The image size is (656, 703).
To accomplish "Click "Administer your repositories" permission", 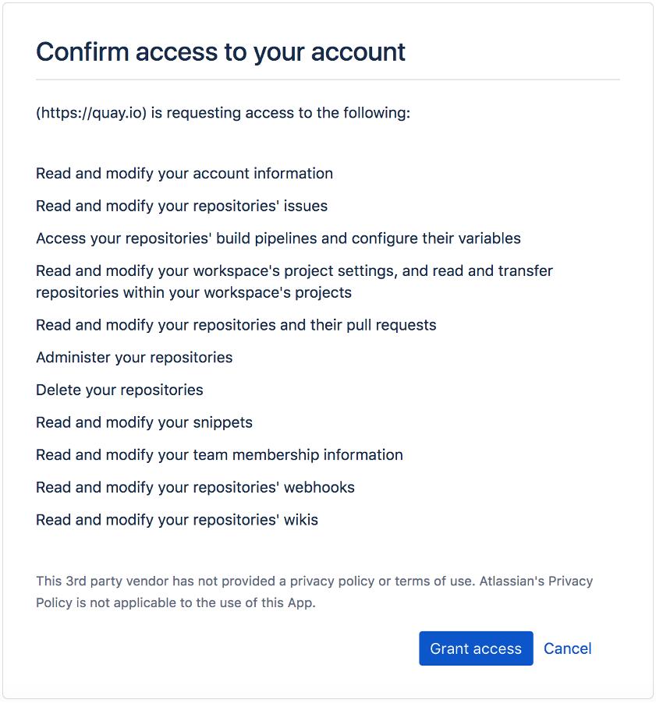I will 134,357.
